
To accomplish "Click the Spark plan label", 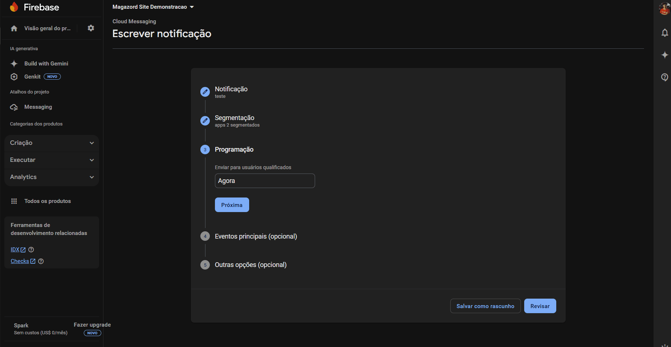I will point(21,326).
